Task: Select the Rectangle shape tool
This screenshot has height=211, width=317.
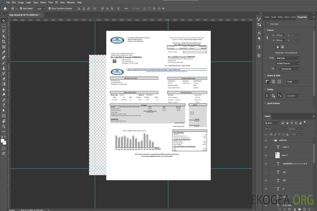Action: tap(4, 116)
